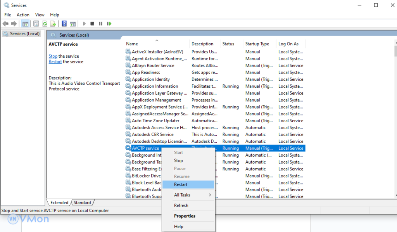This screenshot has width=397, height=232.
Task: Click the gear icon beside AVCTP service row
Action: [128, 148]
